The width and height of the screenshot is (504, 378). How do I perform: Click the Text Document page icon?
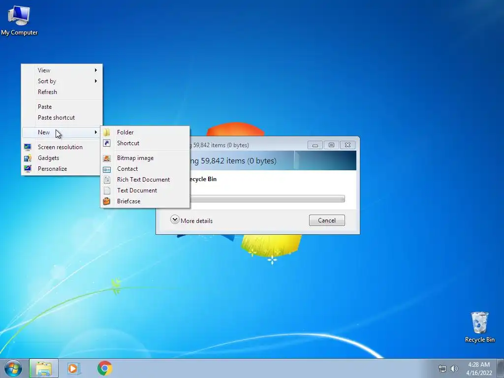107,190
